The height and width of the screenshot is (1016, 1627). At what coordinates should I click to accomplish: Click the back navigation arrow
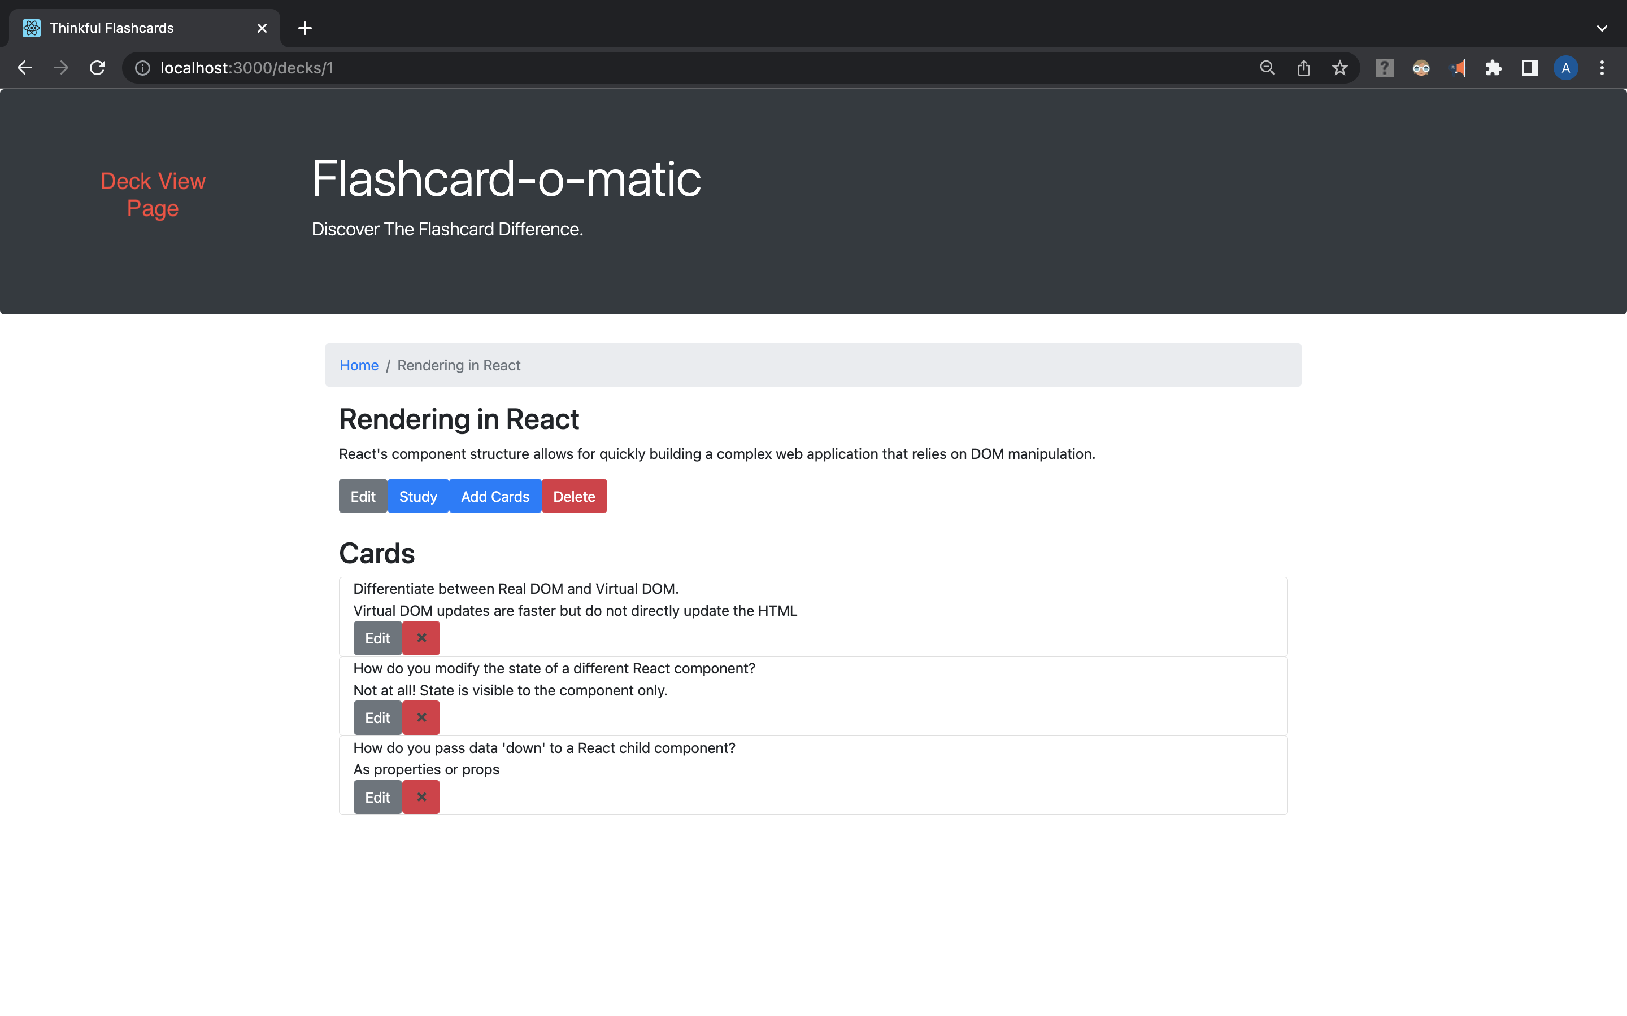point(25,68)
